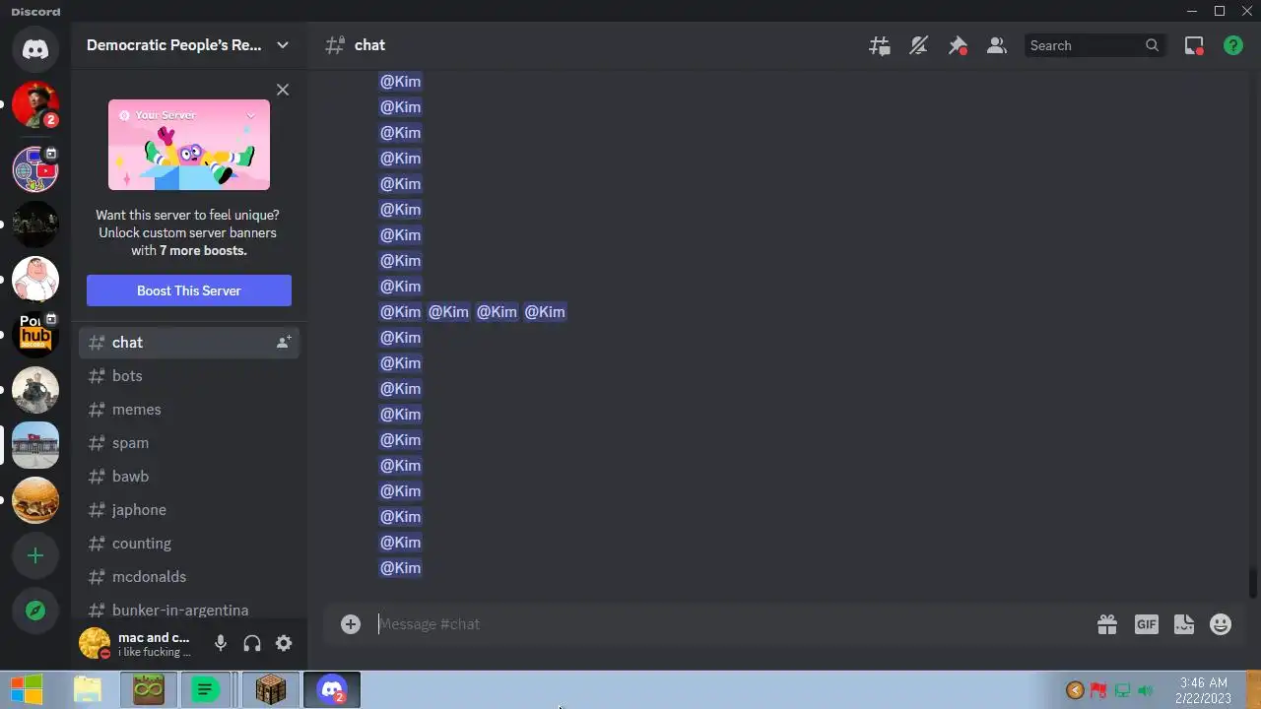
Task: Open Windows Start button
Action: (27, 689)
